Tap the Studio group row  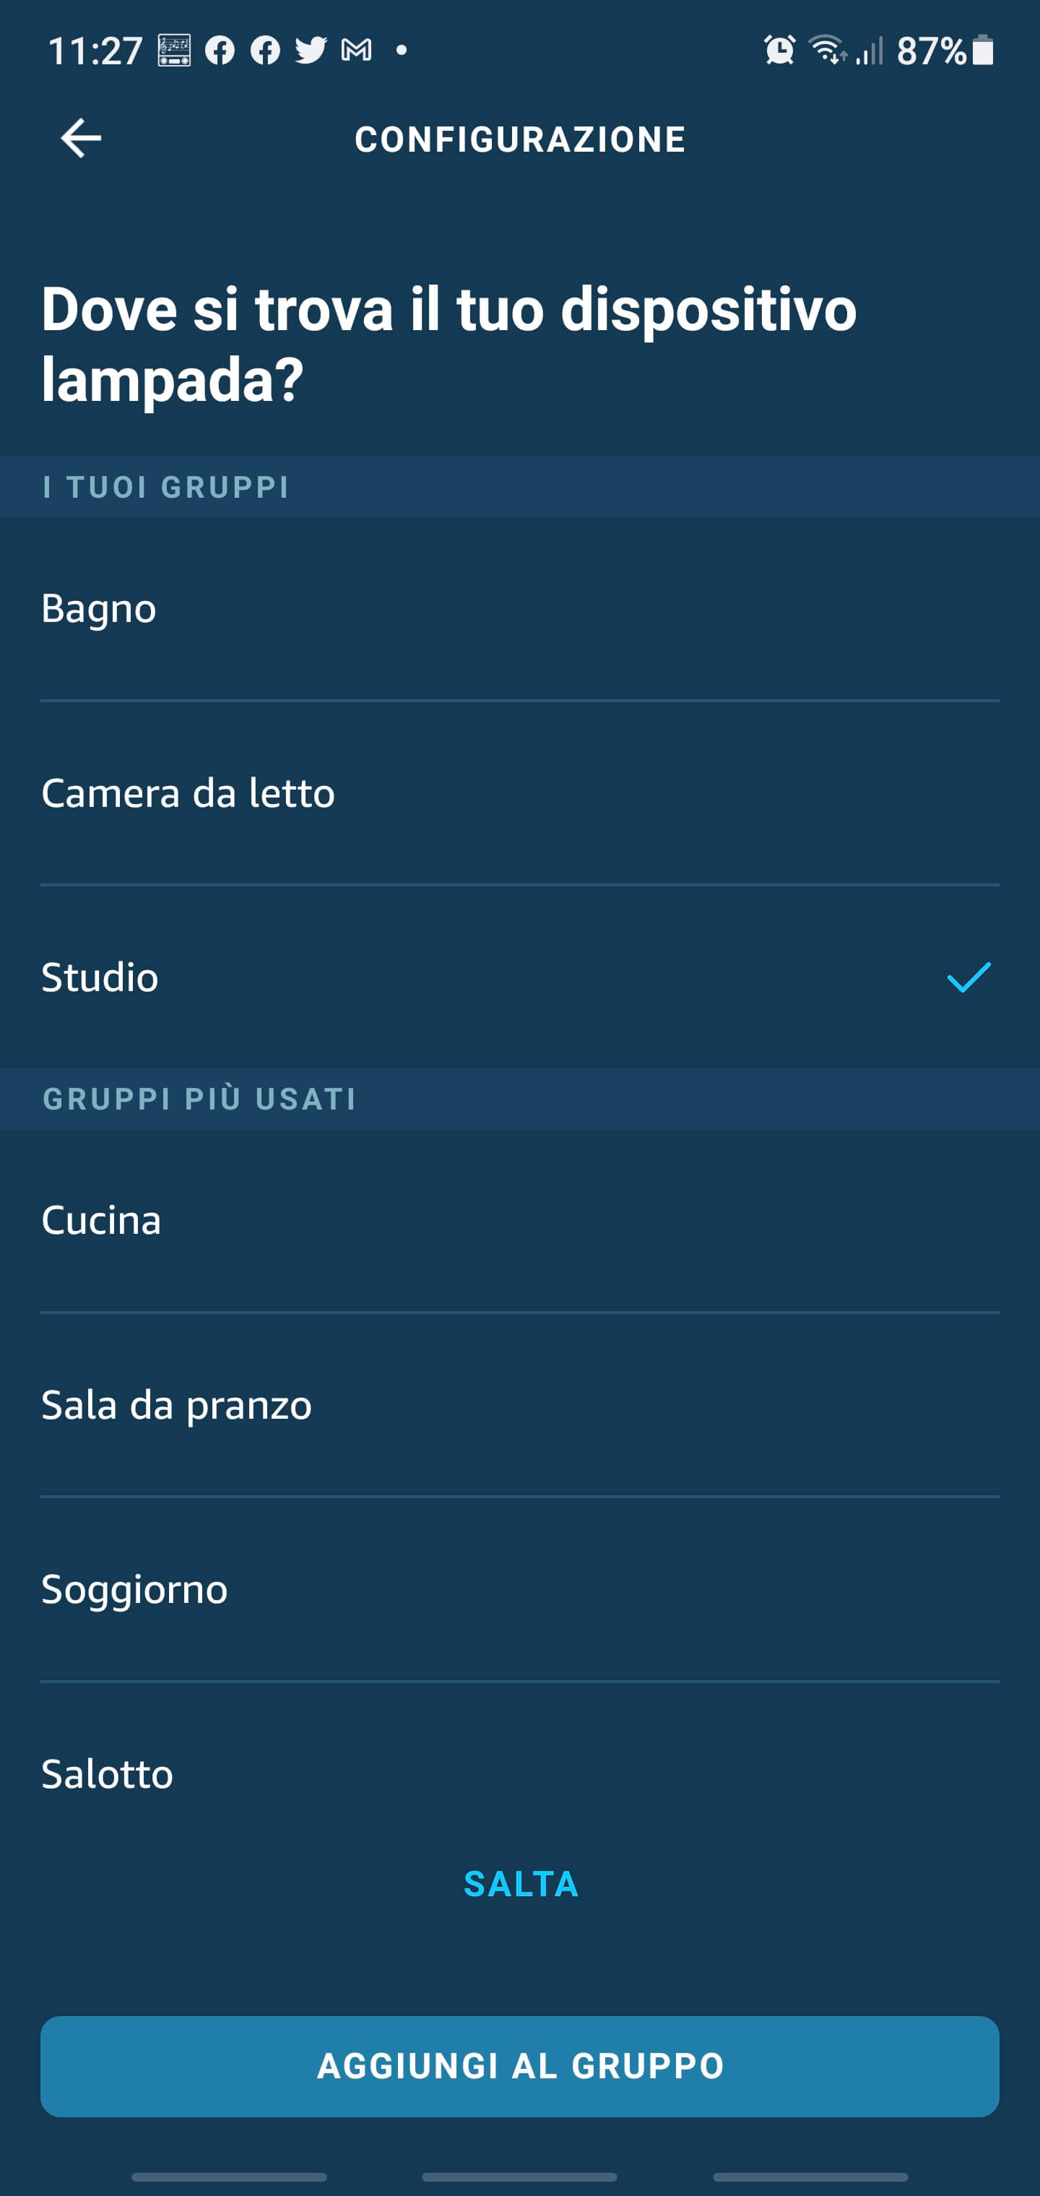[x=426, y=977]
